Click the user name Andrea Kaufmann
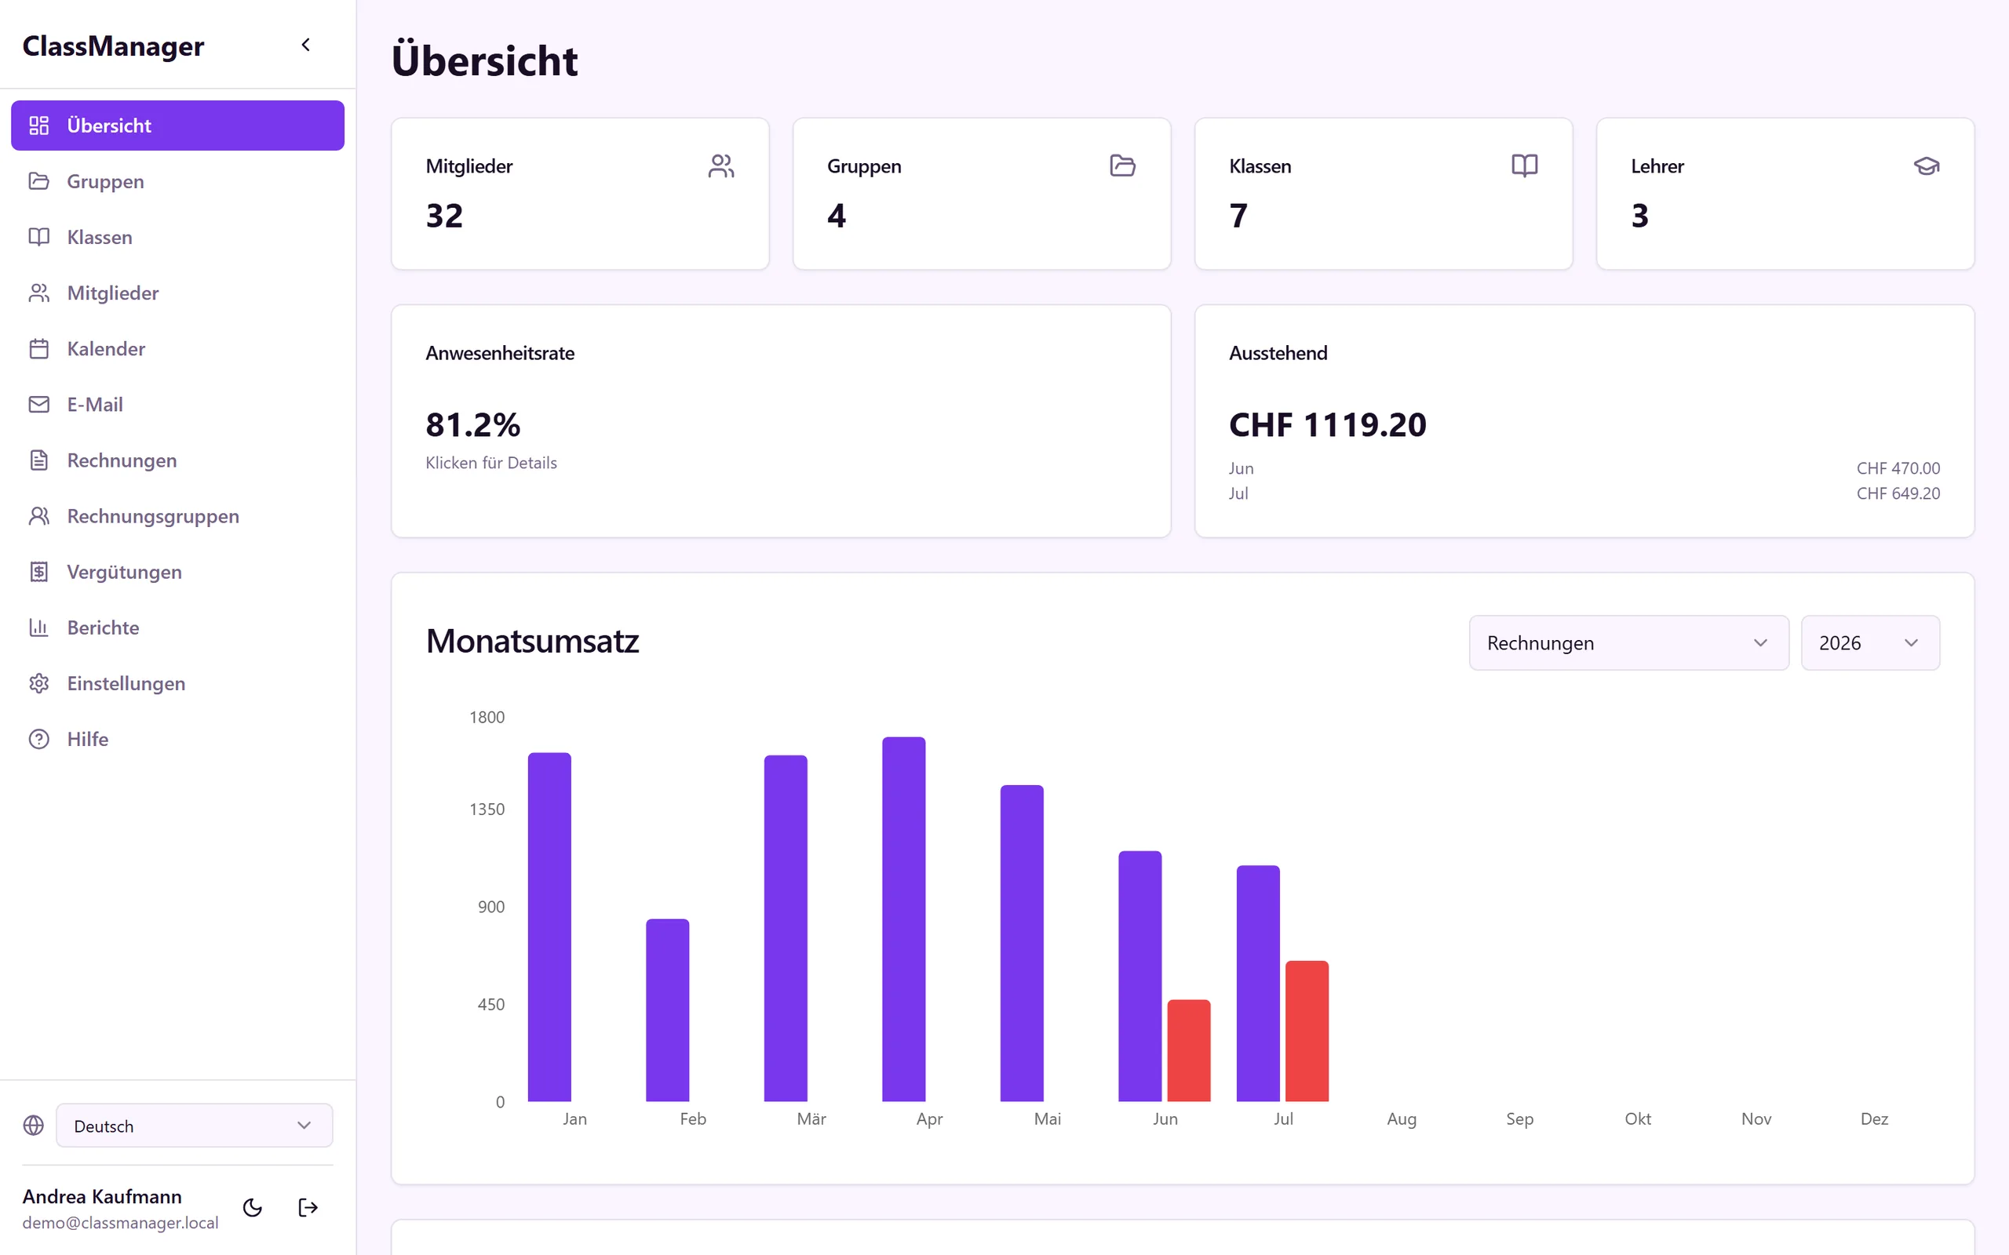2009x1255 pixels. coord(102,1196)
